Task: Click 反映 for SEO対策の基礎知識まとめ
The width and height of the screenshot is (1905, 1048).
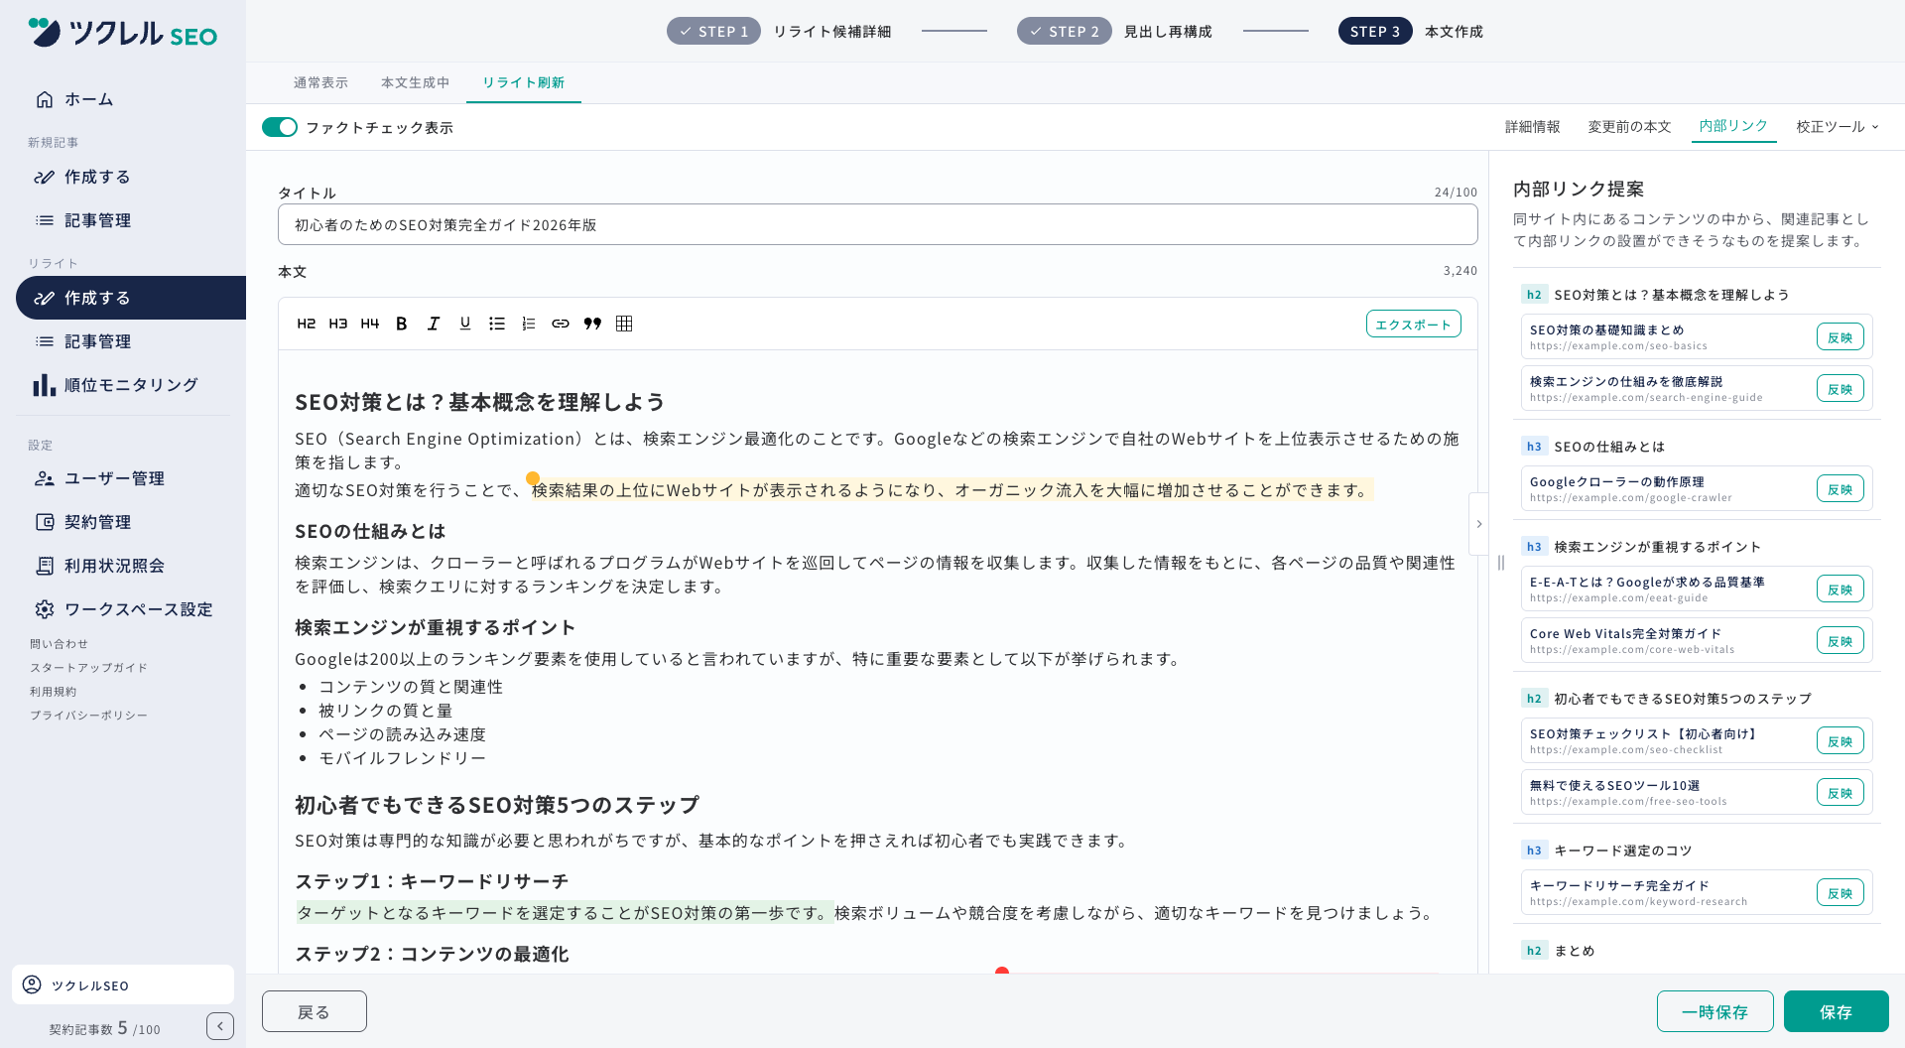Action: 1841,337
